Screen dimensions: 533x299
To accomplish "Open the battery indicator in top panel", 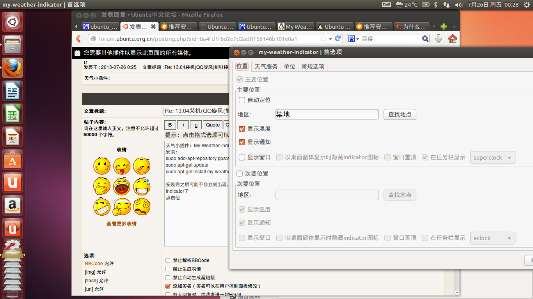I will pyautogui.click(x=426, y=5).
